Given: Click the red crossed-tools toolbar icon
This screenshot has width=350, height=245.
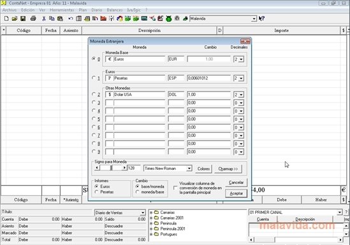Looking at the screenshot, I should [152, 18].
